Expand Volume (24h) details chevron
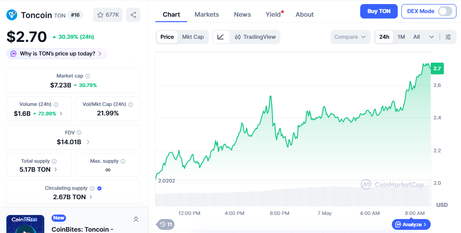The width and height of the screenshot is (461, 233). point(61,114)
